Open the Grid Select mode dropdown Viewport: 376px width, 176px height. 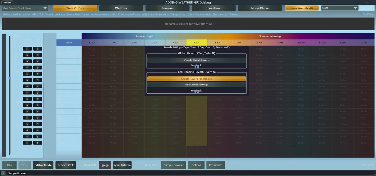tap(25, 8)
